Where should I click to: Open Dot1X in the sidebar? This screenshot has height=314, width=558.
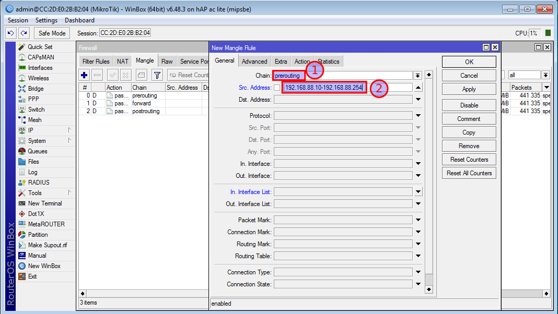pyautogui.click(x=36, y=214)
